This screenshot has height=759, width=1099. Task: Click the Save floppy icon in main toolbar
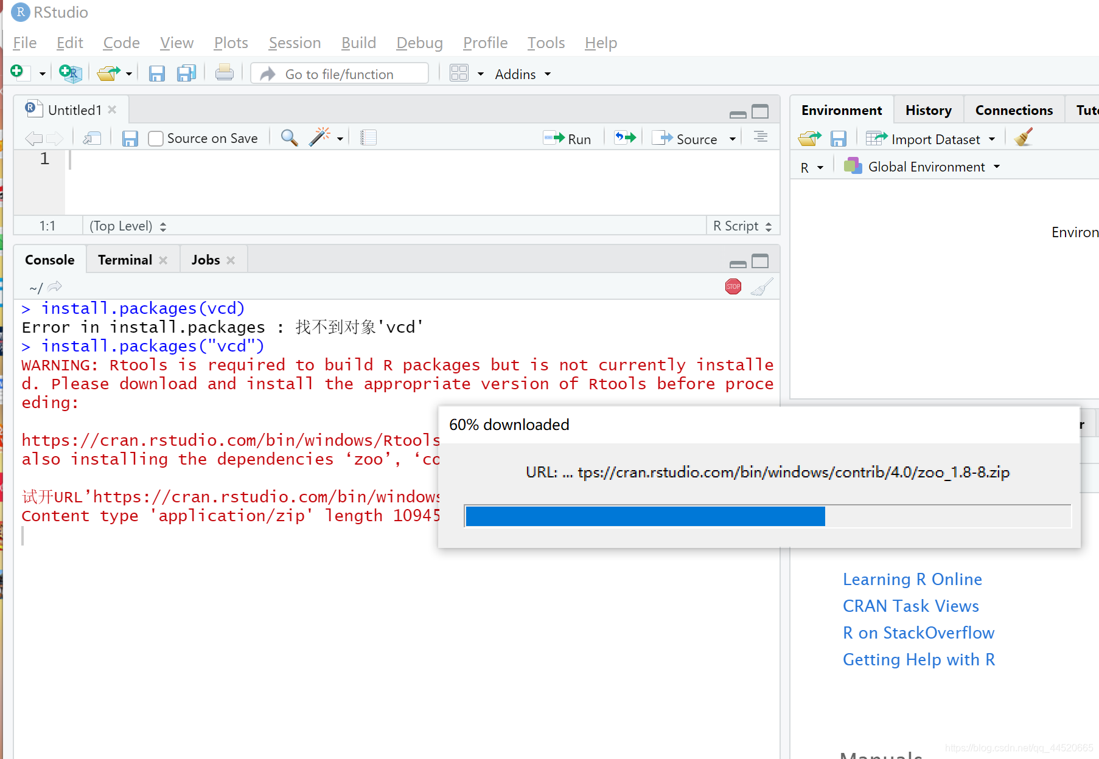tap(157, 74)
